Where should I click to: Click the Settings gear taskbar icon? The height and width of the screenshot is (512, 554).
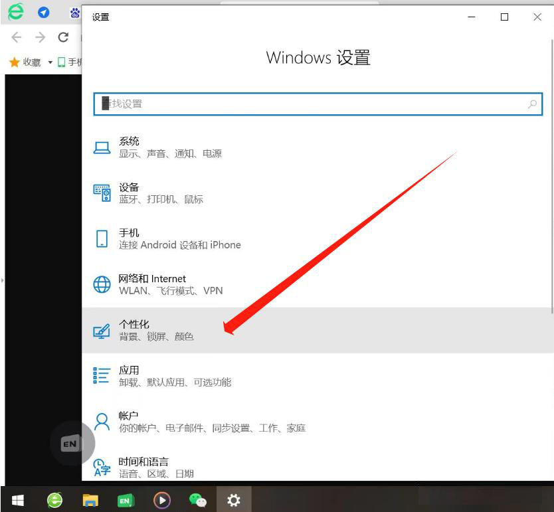[x=234, y=500]
